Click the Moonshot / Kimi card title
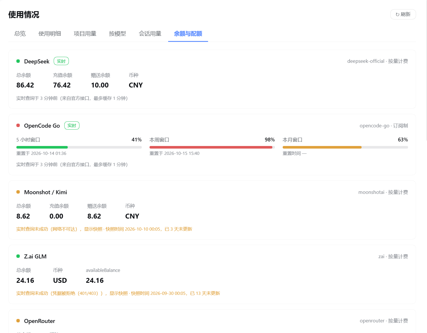427x333 pixels. click(x=45, y=192)
